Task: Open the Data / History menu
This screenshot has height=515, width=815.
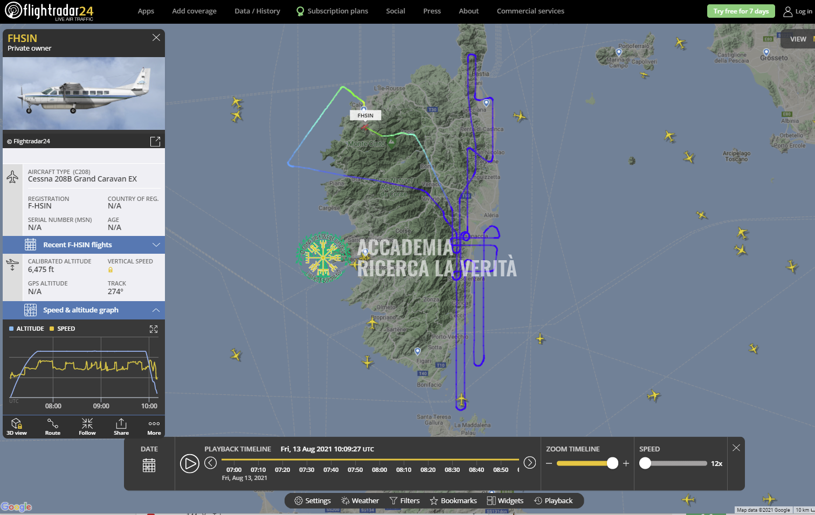Action: point(257,11)
